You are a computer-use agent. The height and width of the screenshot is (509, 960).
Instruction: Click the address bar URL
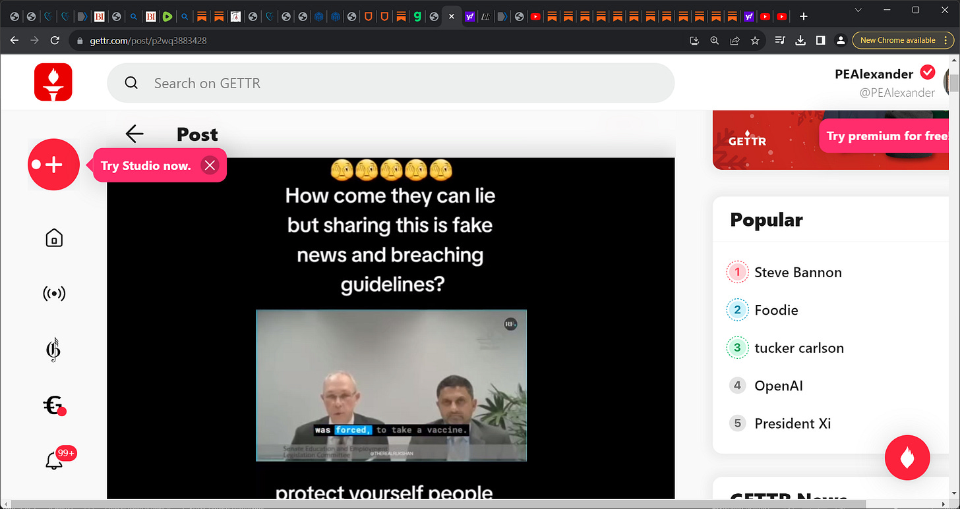148,40
